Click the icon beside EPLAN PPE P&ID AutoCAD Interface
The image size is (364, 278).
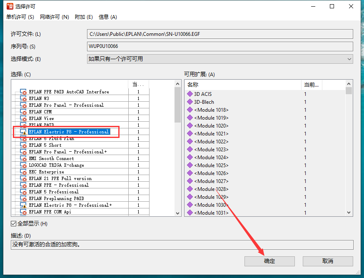coord(23,92)
